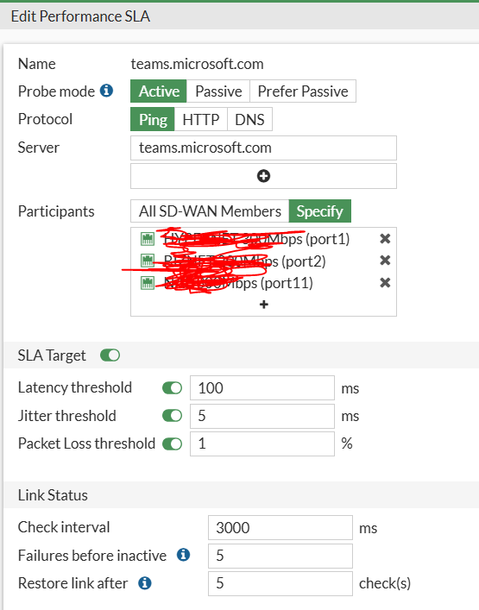Click the port2 interface icon
Viewport: 479px width, 610px height.
coord(148,261)
